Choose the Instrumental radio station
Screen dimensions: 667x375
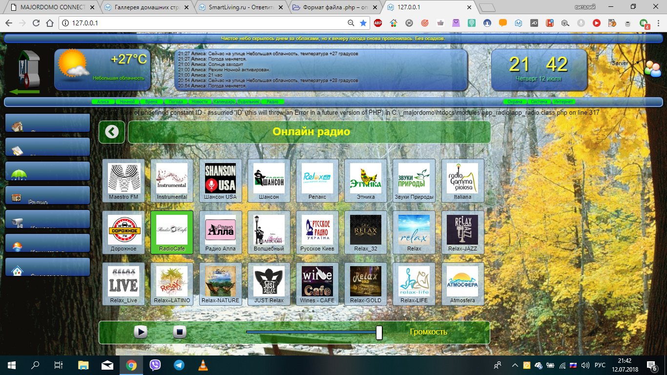(172, 181)
